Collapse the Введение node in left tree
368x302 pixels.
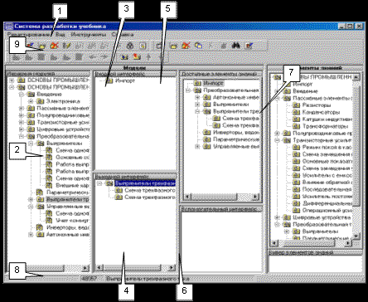coord(22,94)
